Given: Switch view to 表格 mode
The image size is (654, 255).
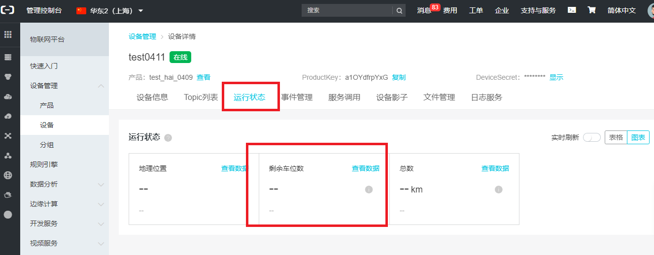Looking at the screenshot, I should tap(616, 138).
